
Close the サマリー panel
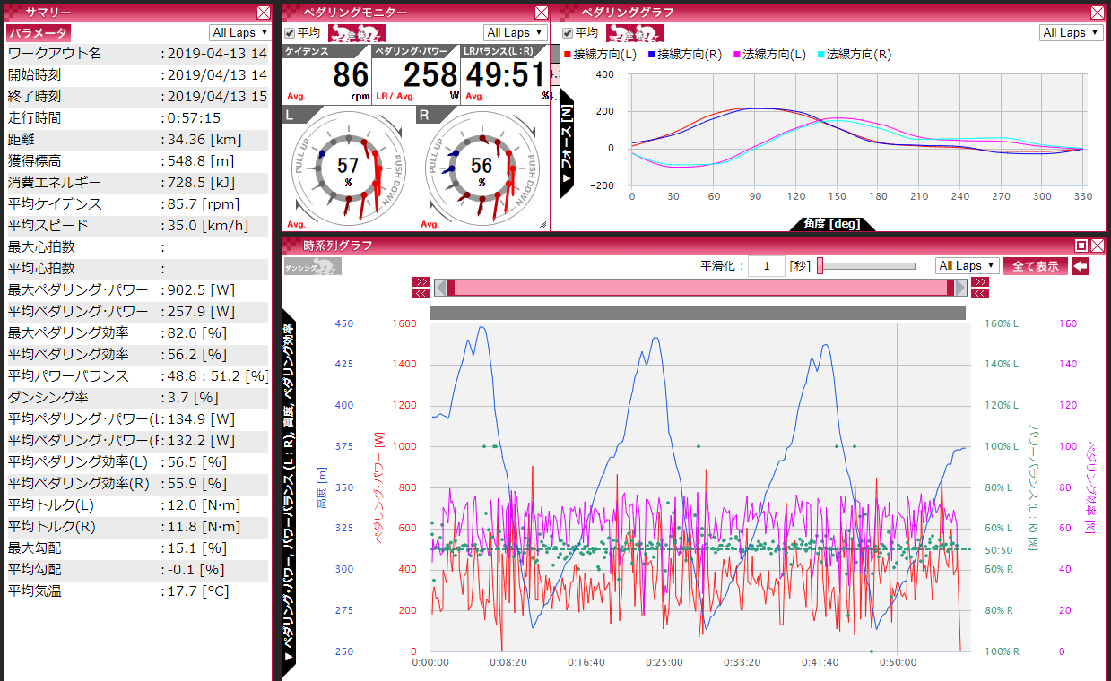click(x=263, y=13)
